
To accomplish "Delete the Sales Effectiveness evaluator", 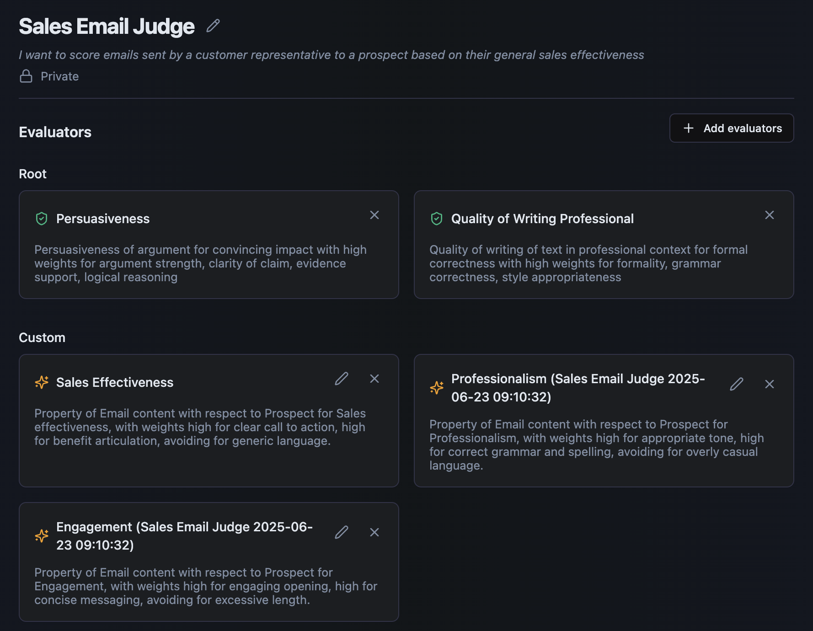I will 374,379.
